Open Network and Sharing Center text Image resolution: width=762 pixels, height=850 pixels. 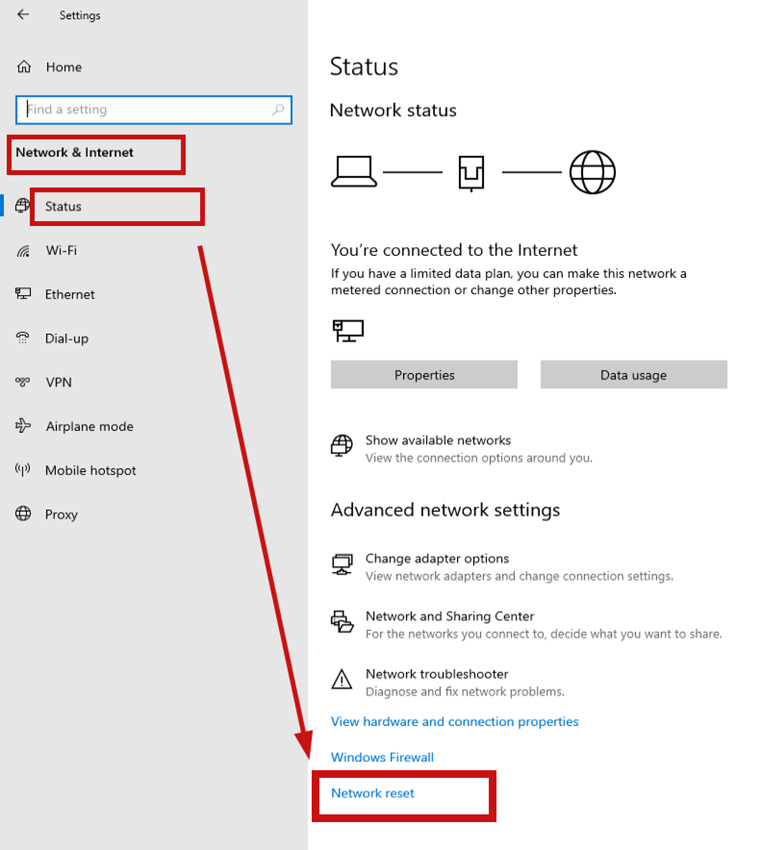point(449,616)
